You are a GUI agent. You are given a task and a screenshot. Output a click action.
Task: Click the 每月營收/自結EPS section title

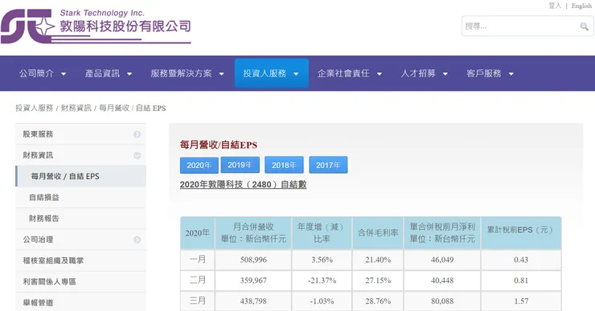tap(219, 145)
